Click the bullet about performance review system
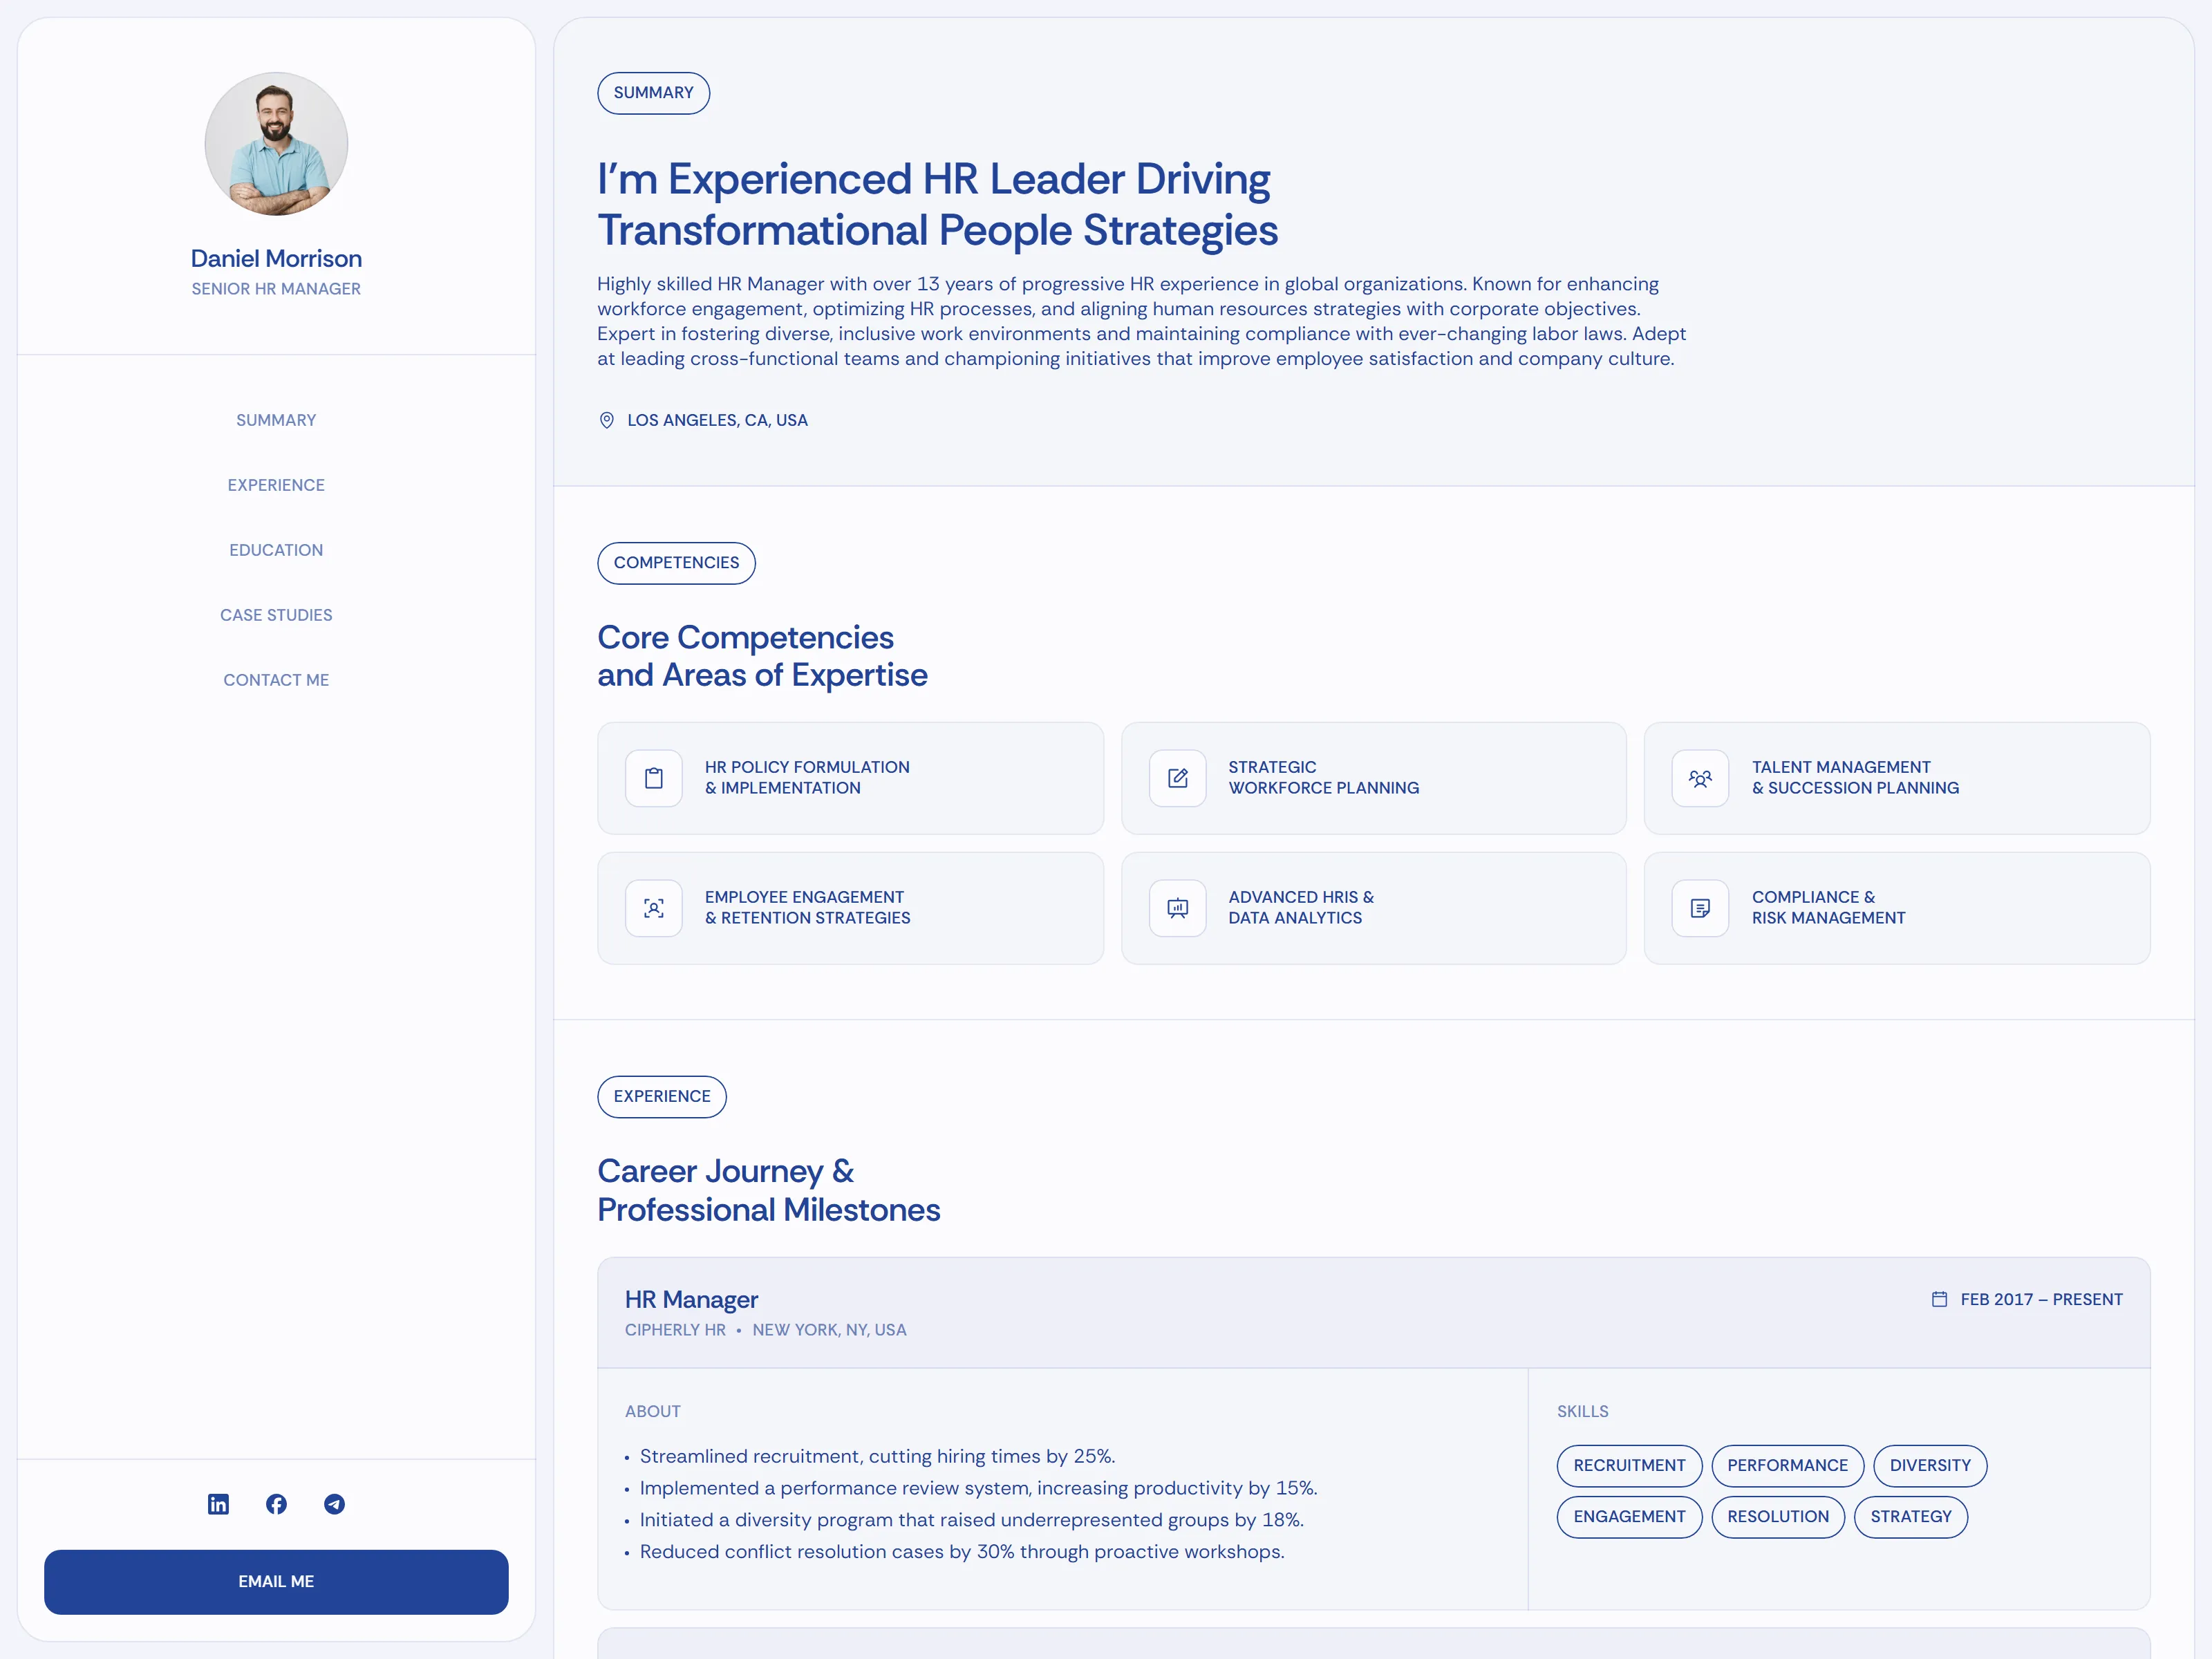This screenshot has height=1659, width=2212. point(978,1488)
